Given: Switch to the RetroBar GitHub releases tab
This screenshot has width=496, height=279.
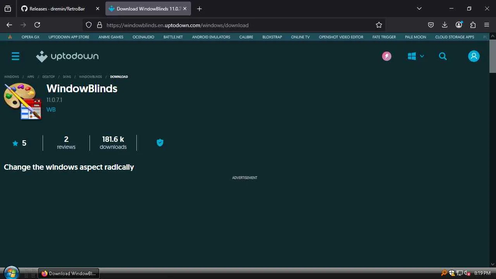Looking at the screenshot, I should (x=57, y=9).
